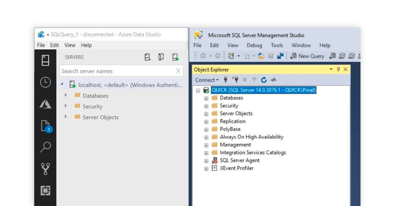Clear the server names search box
Screen dimensions: 394x206
pos(178,71)
